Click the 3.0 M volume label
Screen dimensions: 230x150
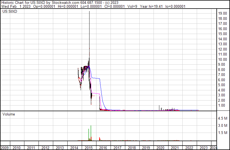pos(223,126)
